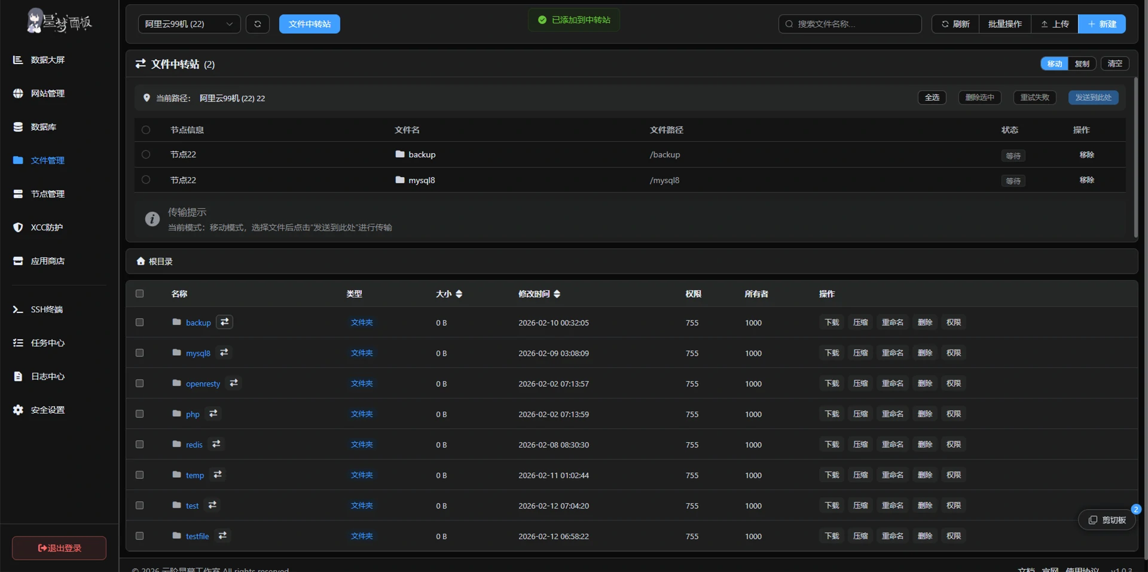
Task: Open the 剪切板 clipboard floating button
Action: tap(1107, 520)
